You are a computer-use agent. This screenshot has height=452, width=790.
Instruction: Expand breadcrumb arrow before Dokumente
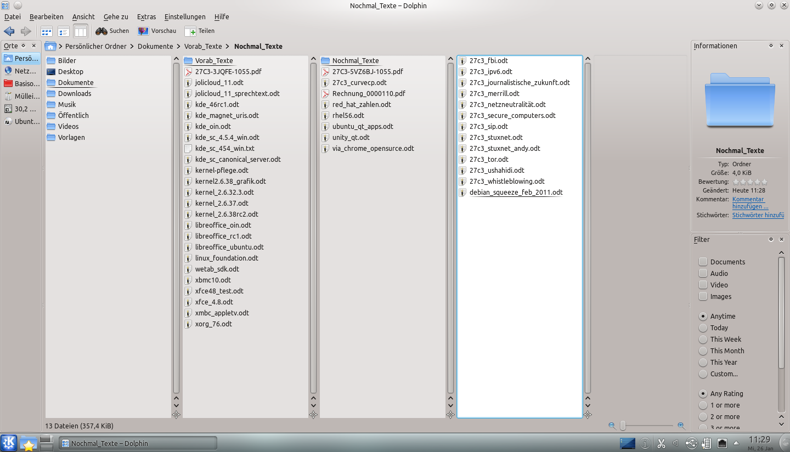132,47
